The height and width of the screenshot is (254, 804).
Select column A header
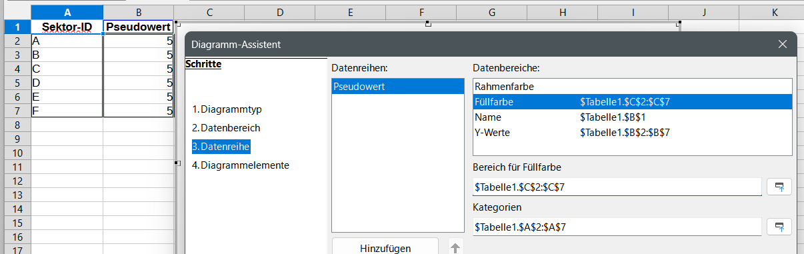click(67, 13)
